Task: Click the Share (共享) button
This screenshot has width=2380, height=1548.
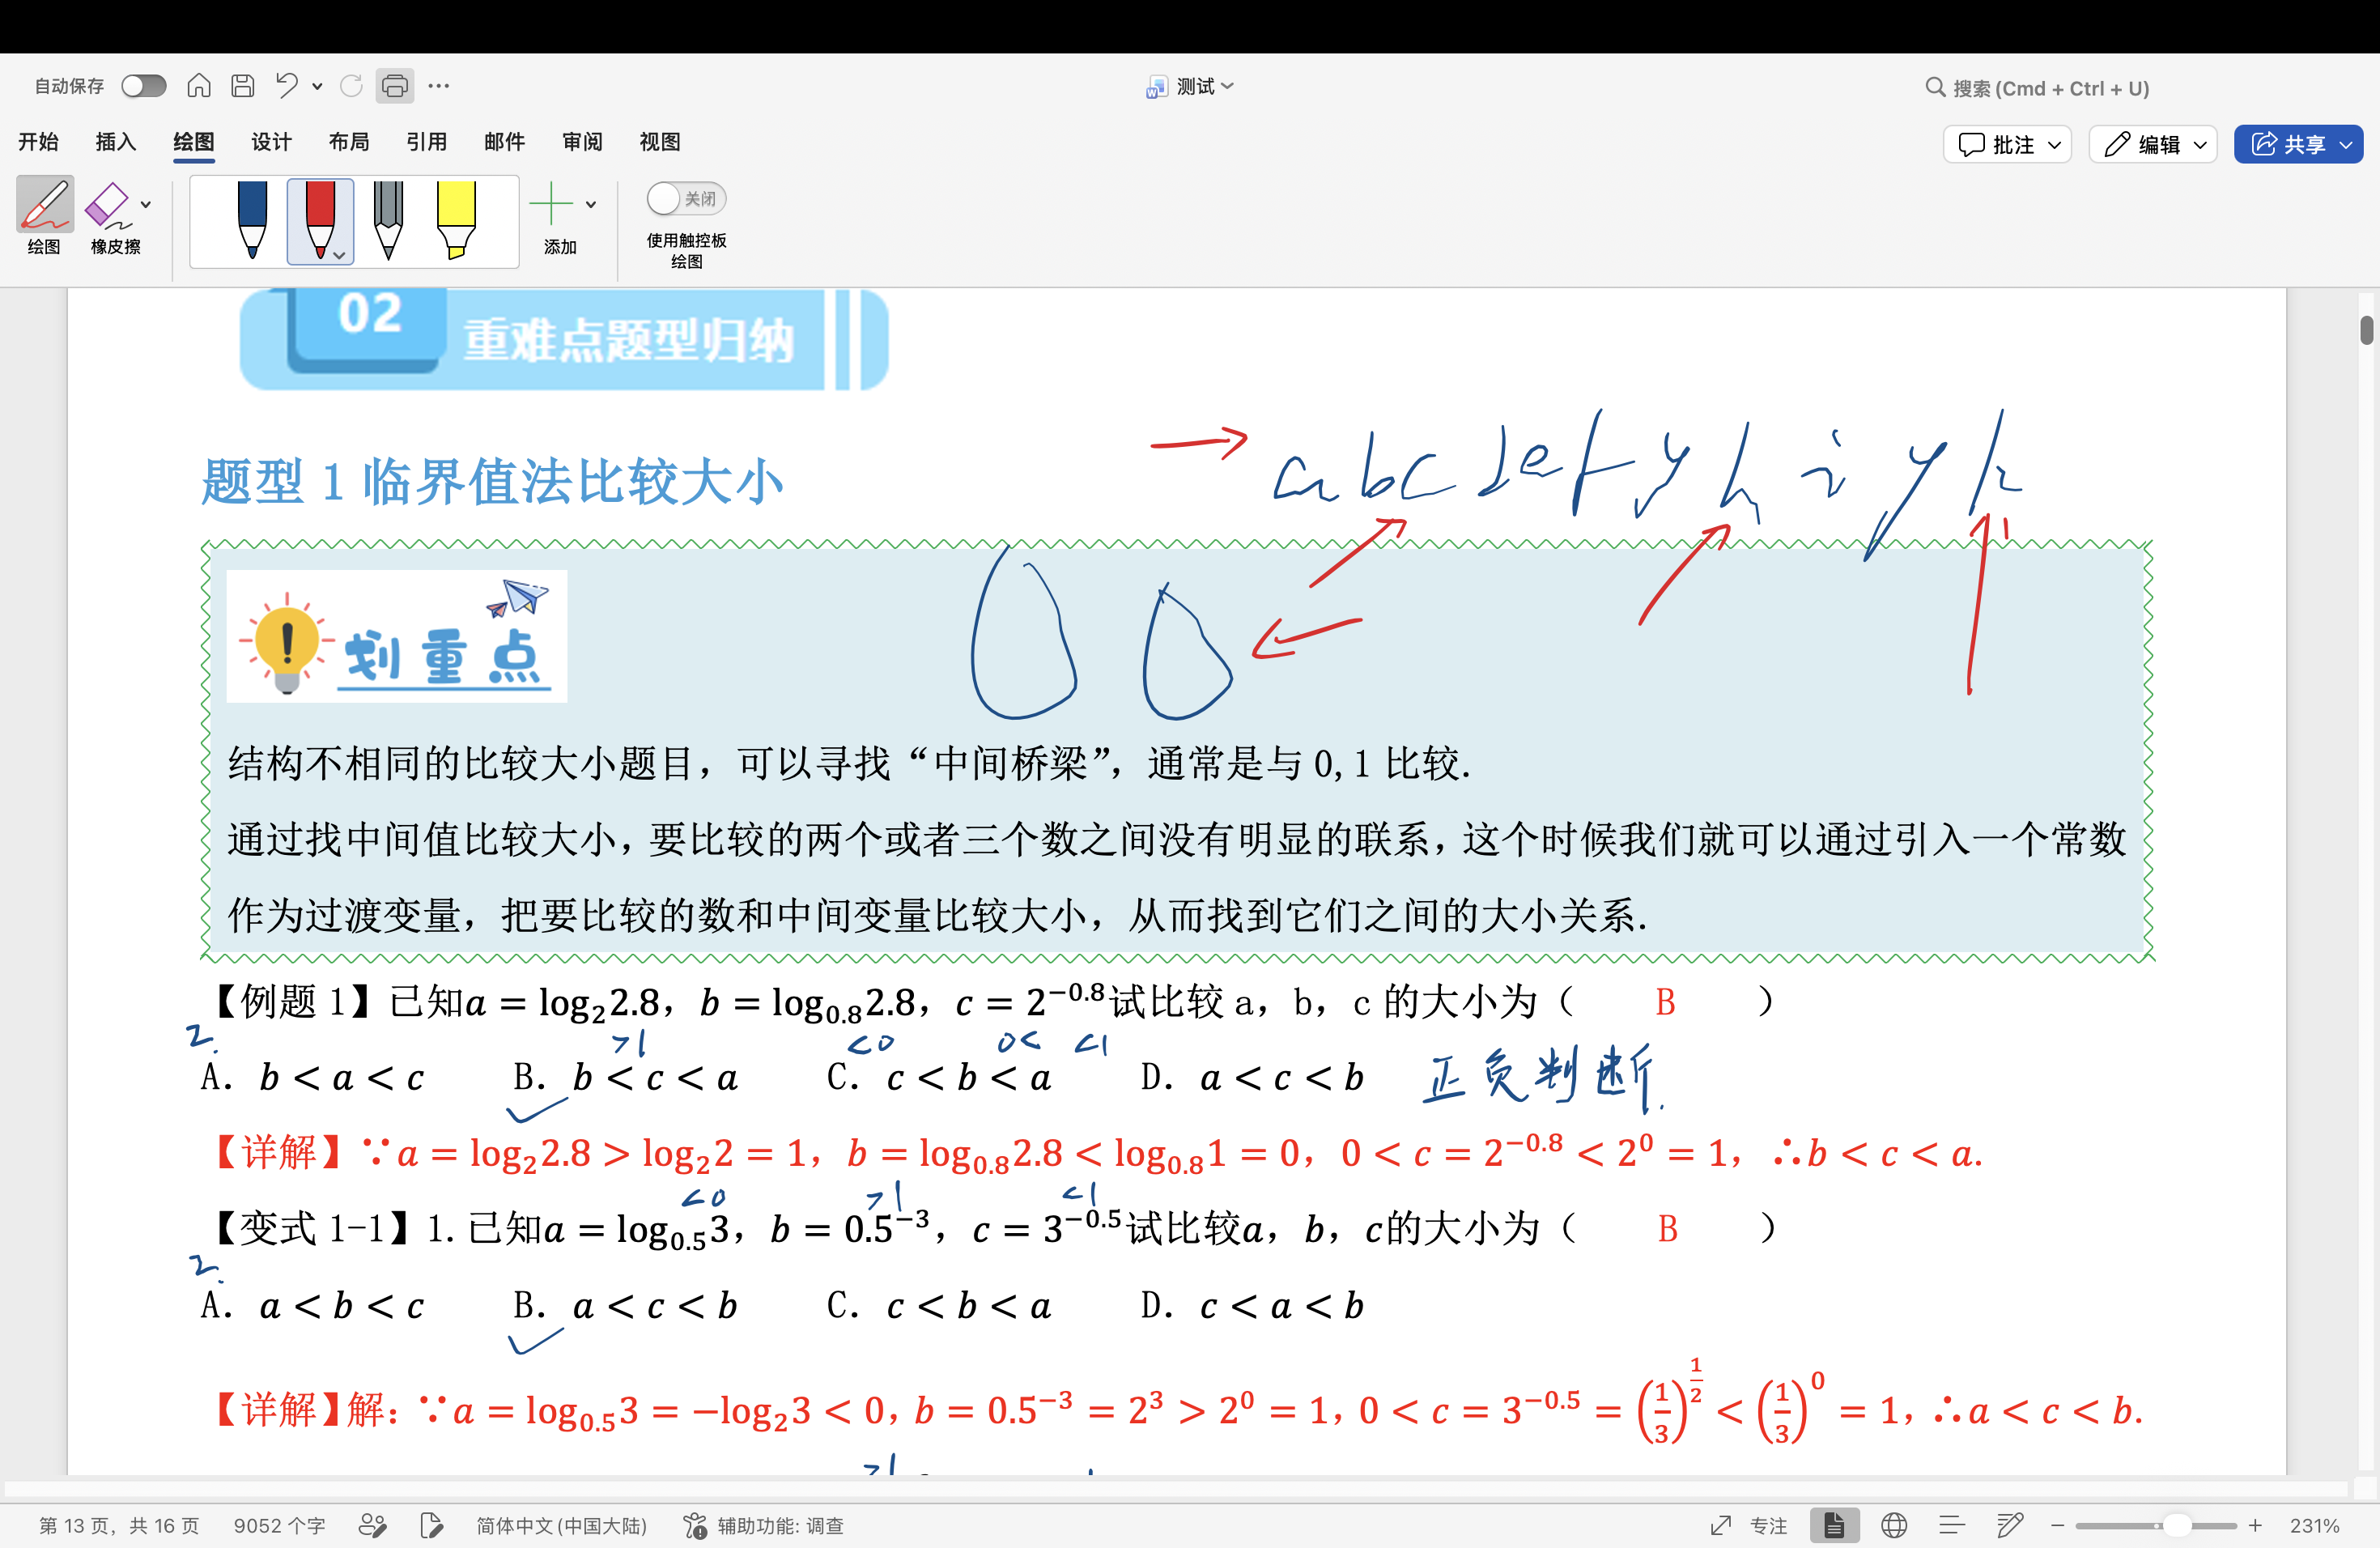Action: 2298,145
